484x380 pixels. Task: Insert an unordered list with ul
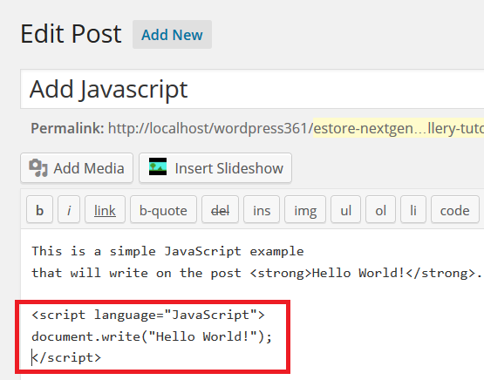coord(345,211)
